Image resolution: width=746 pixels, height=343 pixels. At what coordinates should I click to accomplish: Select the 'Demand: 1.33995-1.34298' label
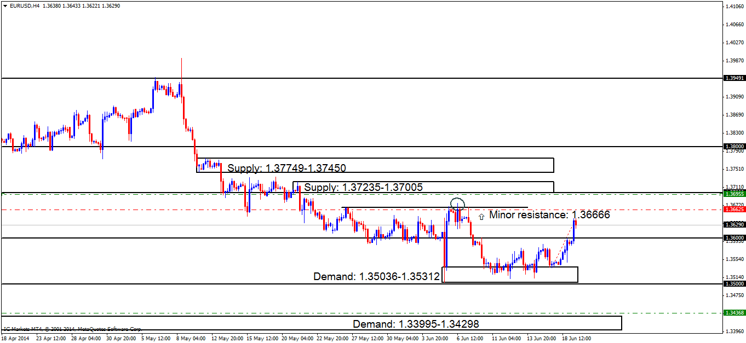tap(416, 323)
